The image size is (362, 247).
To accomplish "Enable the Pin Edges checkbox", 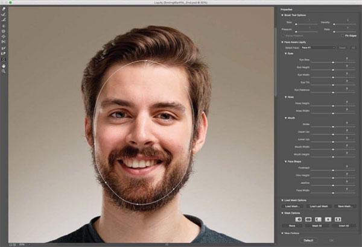I will click(x=342, y=36).
